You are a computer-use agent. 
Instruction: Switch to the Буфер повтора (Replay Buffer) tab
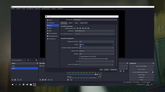(x=84, y=23)
